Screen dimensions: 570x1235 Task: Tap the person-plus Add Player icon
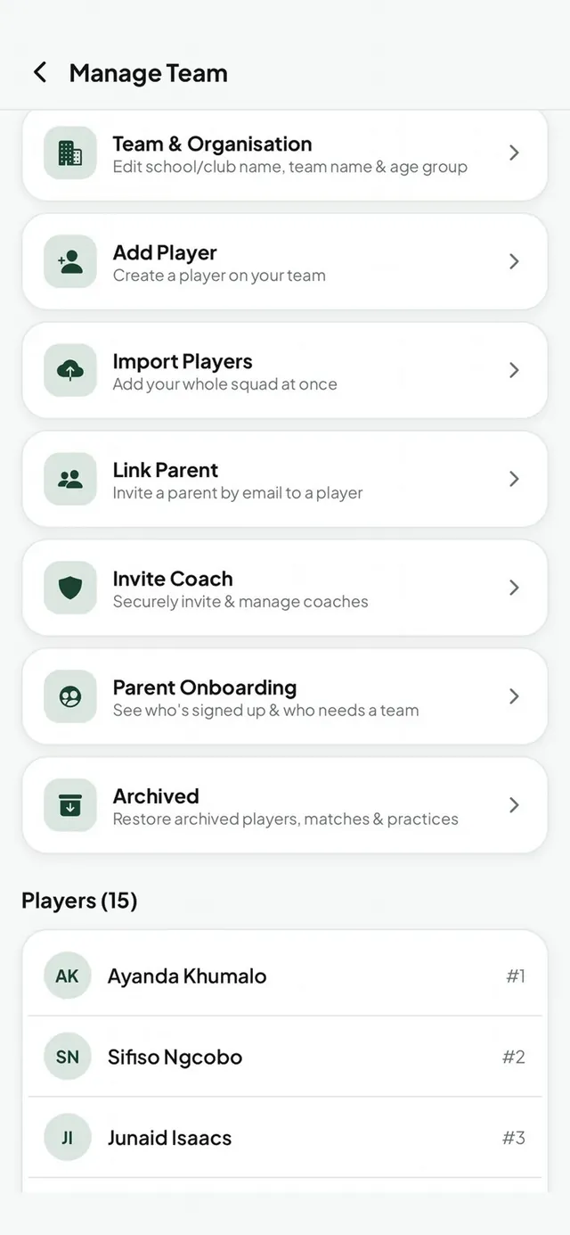(70, 261)
